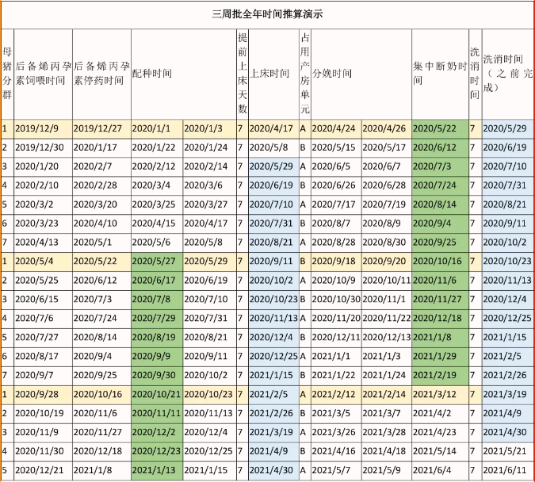Click the cell 2020/7/19
Screen dimensions: 535x482
coord(387,205)
